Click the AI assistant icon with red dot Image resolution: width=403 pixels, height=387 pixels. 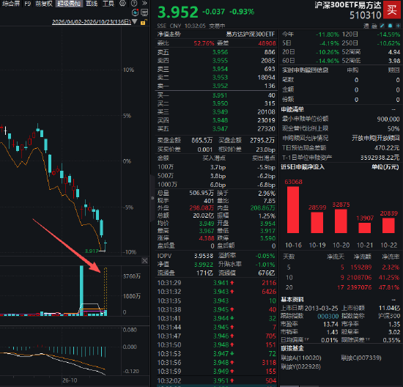(136, 12)
